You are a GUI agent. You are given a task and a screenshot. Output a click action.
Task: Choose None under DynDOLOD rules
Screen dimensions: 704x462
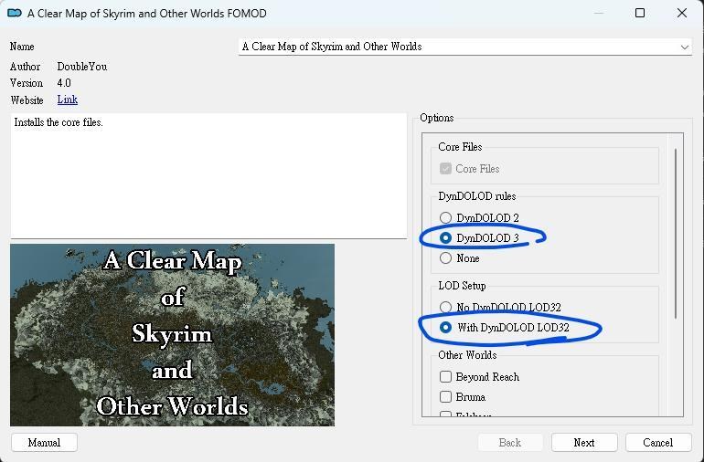point(445,258)
